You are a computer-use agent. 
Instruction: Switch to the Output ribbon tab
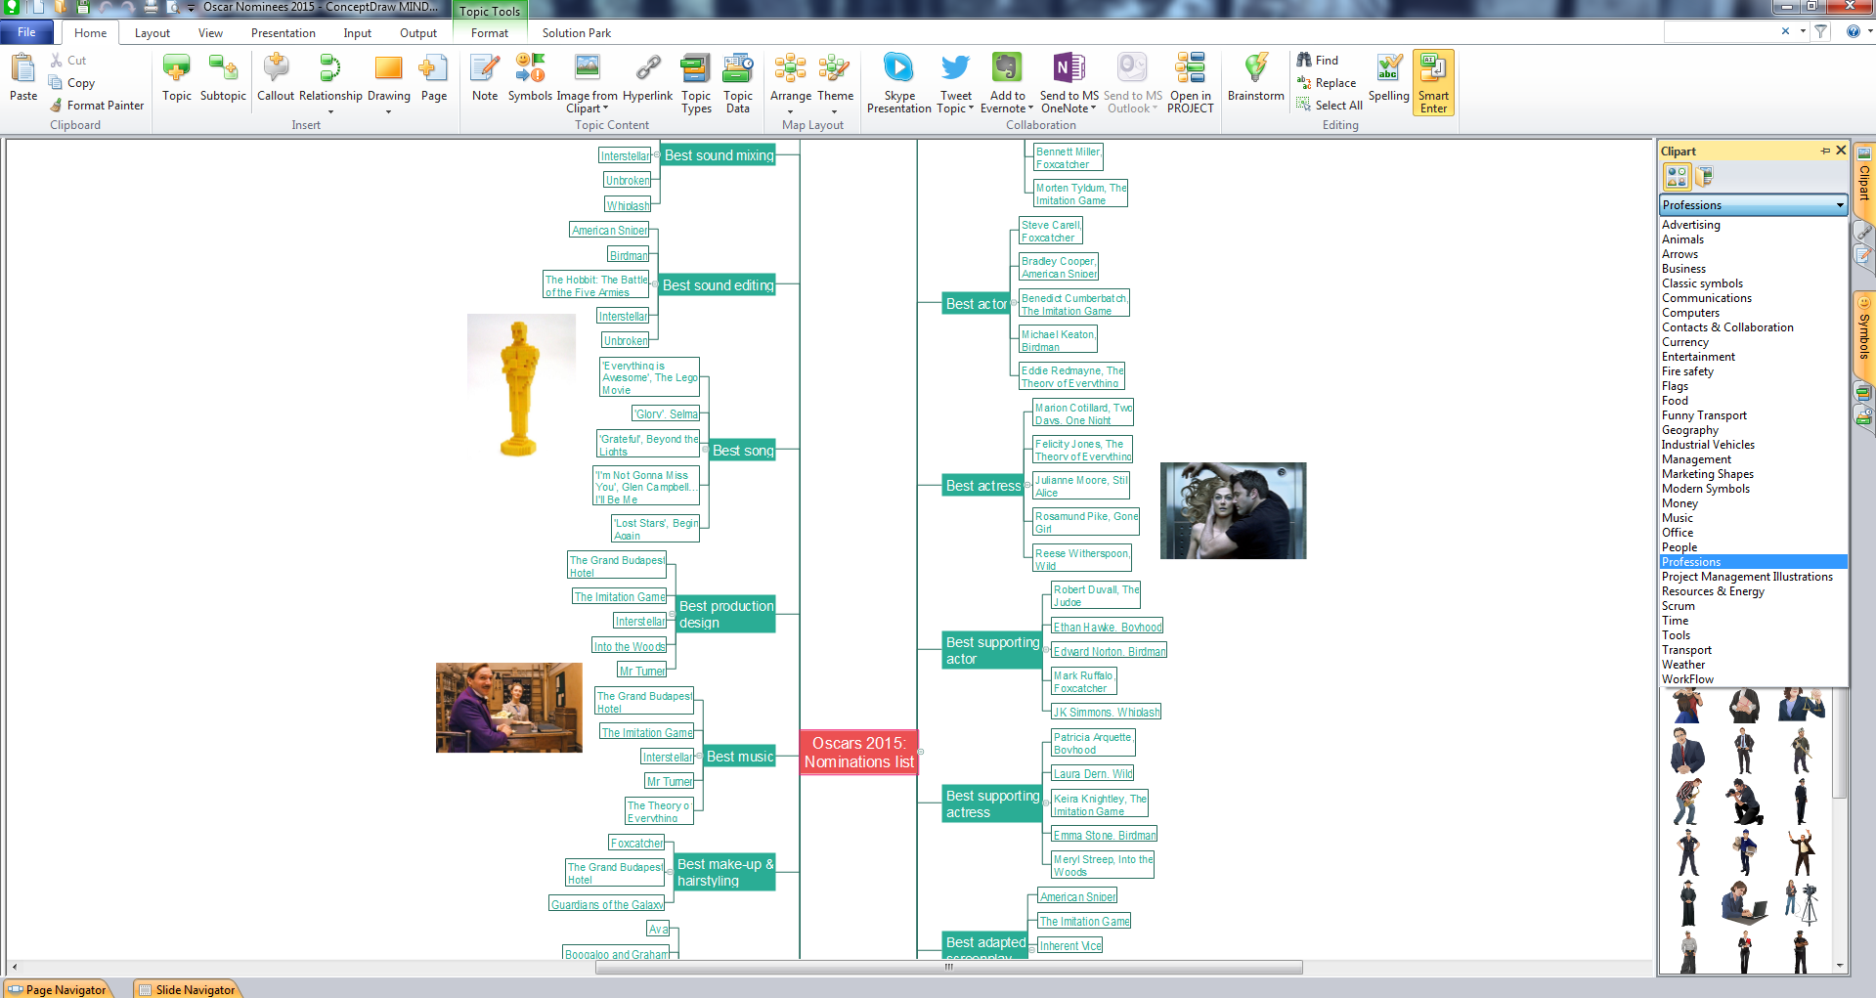418,33
